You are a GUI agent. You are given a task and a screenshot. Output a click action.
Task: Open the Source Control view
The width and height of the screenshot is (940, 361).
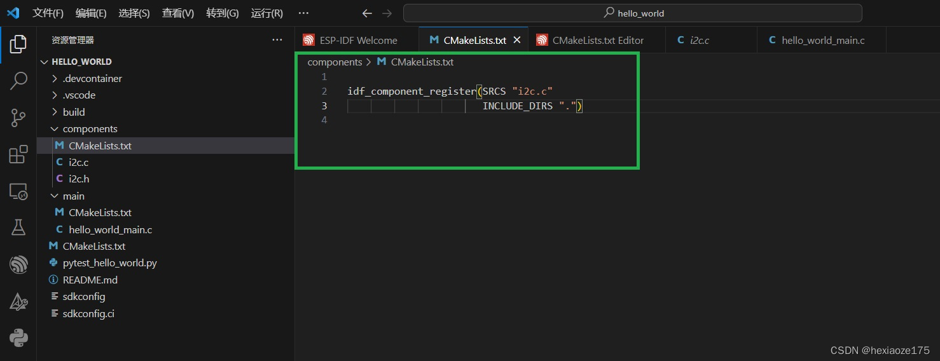18,118
